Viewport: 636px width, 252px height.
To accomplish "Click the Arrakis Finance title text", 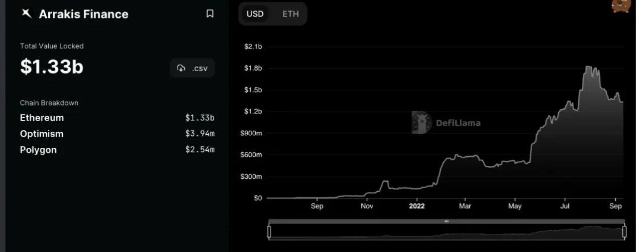I will (x=83, y=14).
